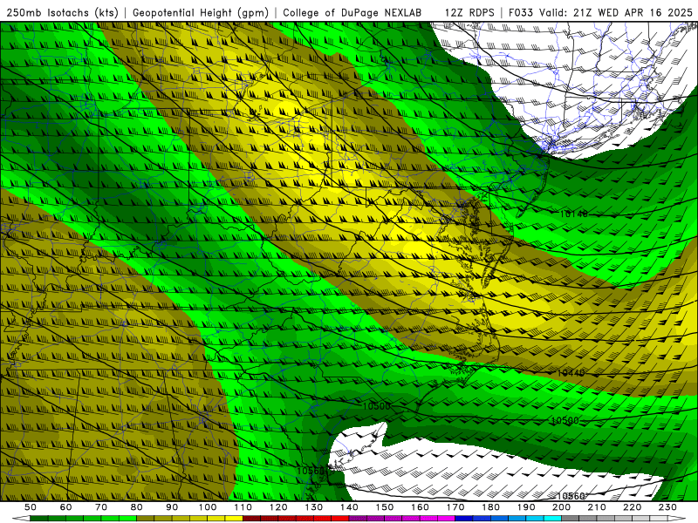Click the "250mb Isotachs (kts)" title text
This screenshot has height=523, width=698.
pyautogui.click(x=62, y=12)
